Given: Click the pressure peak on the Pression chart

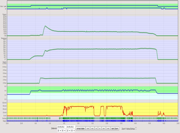Looking at the screenshot, I should 45,26.
